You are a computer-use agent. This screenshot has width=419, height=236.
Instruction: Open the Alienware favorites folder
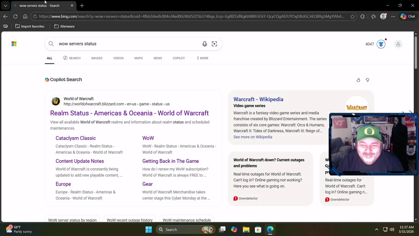tap(64, 26)
